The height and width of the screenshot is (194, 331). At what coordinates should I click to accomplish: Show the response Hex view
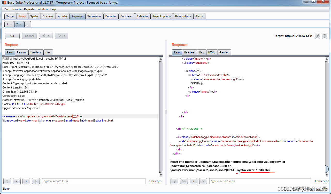[x=202, y=52]
